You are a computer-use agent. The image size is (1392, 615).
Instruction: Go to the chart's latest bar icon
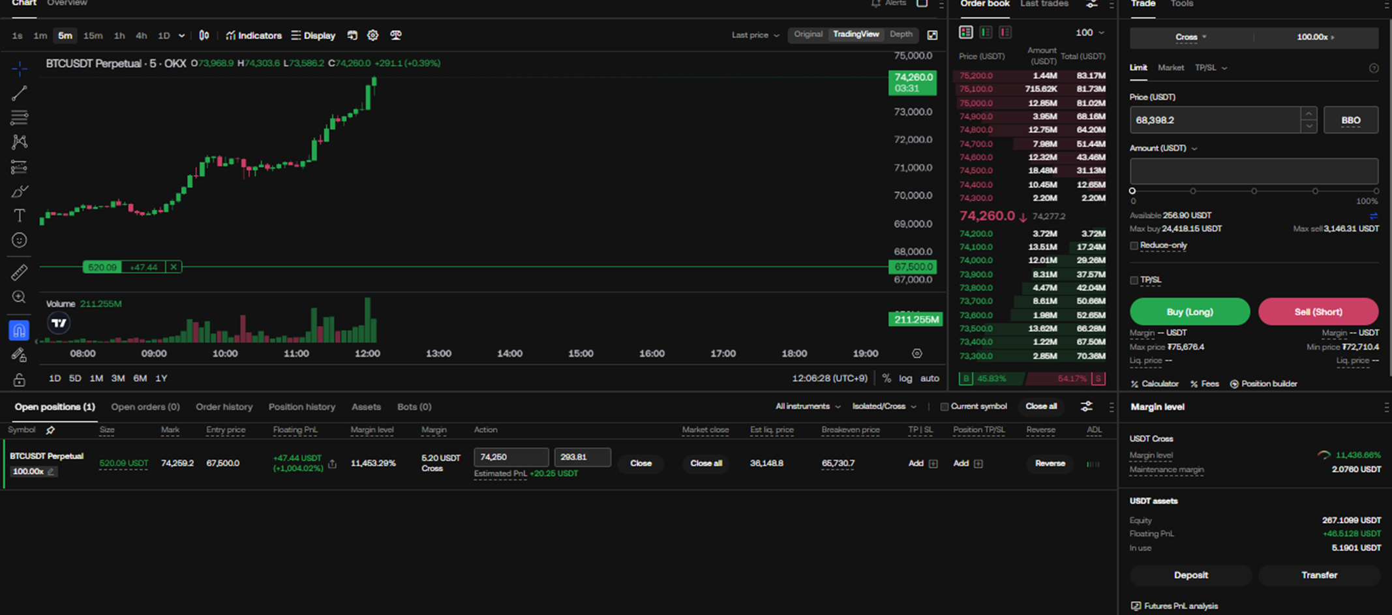point(916,353)
